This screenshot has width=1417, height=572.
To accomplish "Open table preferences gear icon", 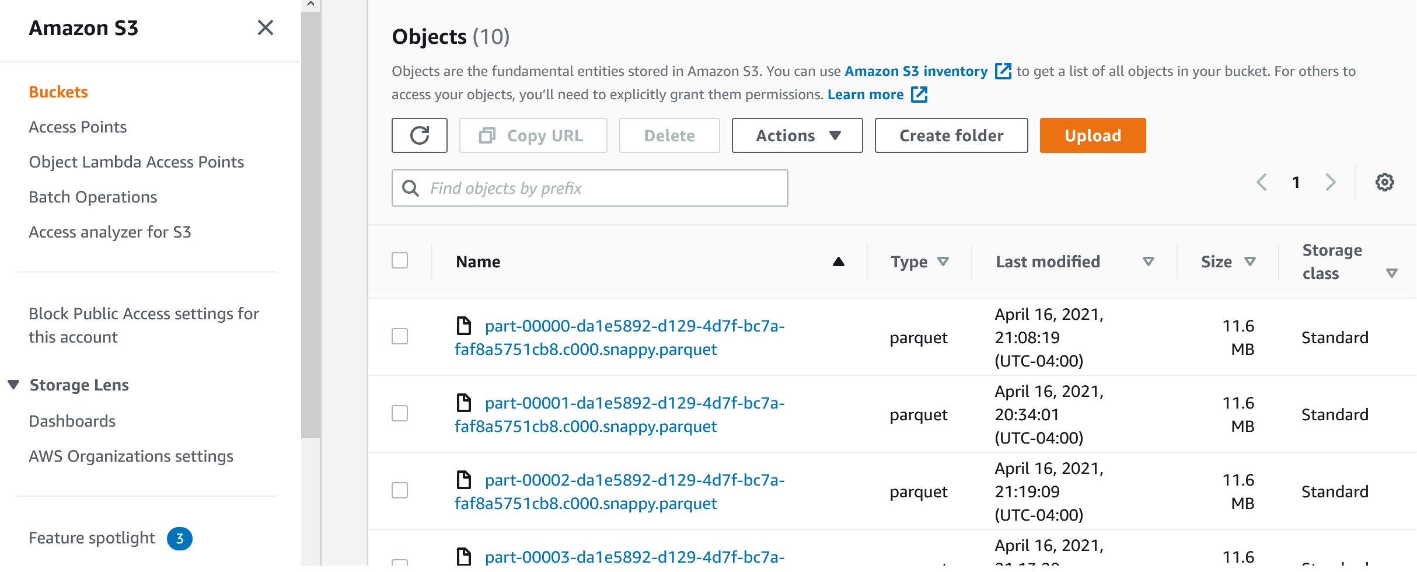I will (x=1384, y=182).
